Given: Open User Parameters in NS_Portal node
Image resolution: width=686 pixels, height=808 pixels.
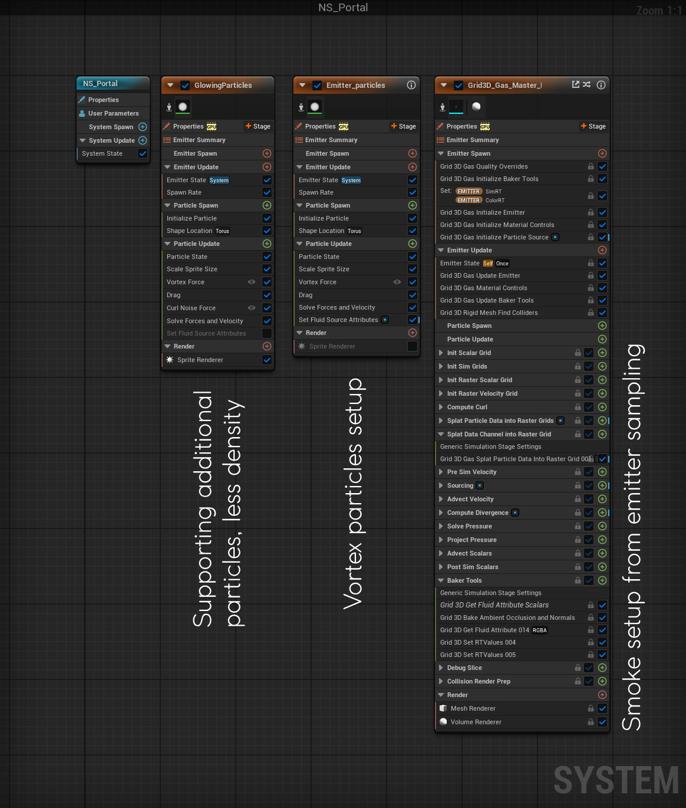Looking at the screenshot, I should (x=113, y=113).
